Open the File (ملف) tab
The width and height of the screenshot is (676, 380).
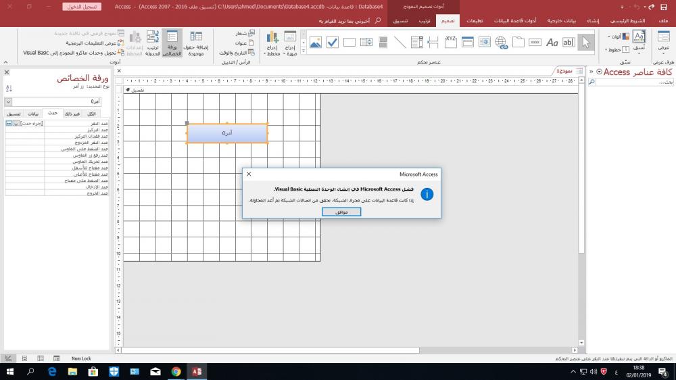pos(663,21)
